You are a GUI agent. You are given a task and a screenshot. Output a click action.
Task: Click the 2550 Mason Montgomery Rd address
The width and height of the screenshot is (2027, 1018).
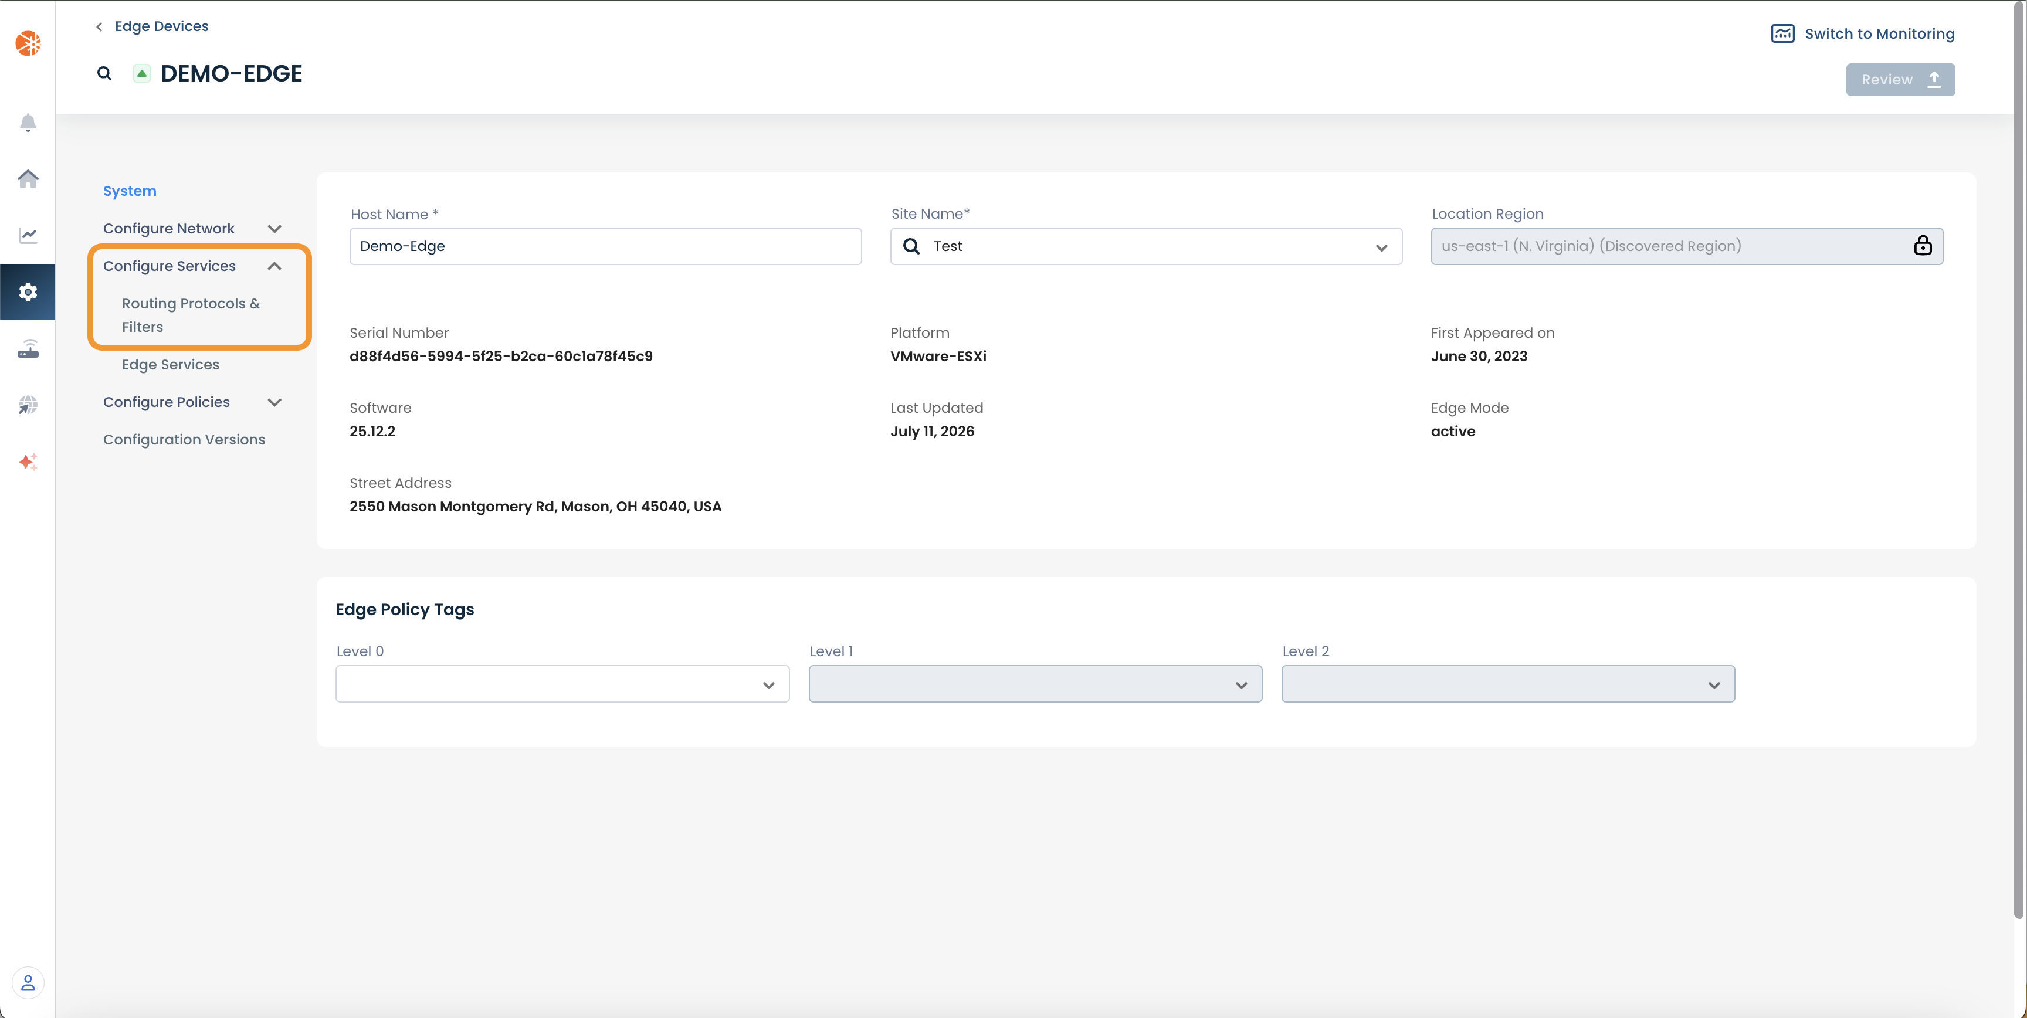click(x=535, y=507)
